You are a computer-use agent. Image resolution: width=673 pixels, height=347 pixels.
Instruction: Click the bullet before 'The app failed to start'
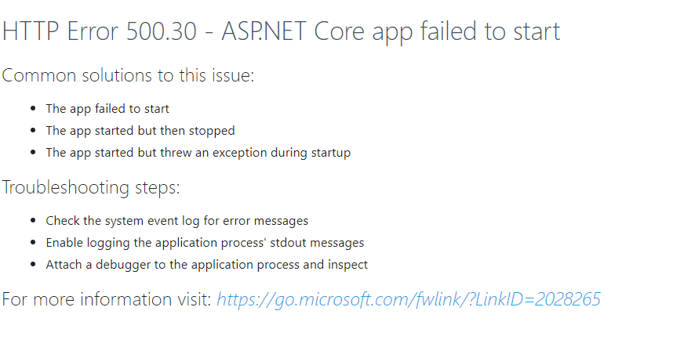(32, 109)
